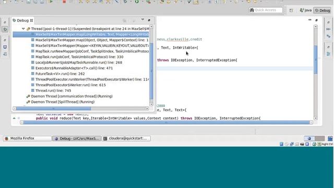Screen dimensions: 334x188
Task: Click the editor horizontal scrollbar thumb
Action: (166, 122)
